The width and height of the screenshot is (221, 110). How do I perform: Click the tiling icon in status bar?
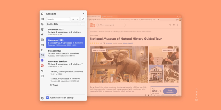pos(151,95)
